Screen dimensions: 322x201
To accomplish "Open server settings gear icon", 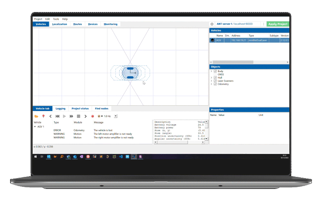I will tap(212, 24).
